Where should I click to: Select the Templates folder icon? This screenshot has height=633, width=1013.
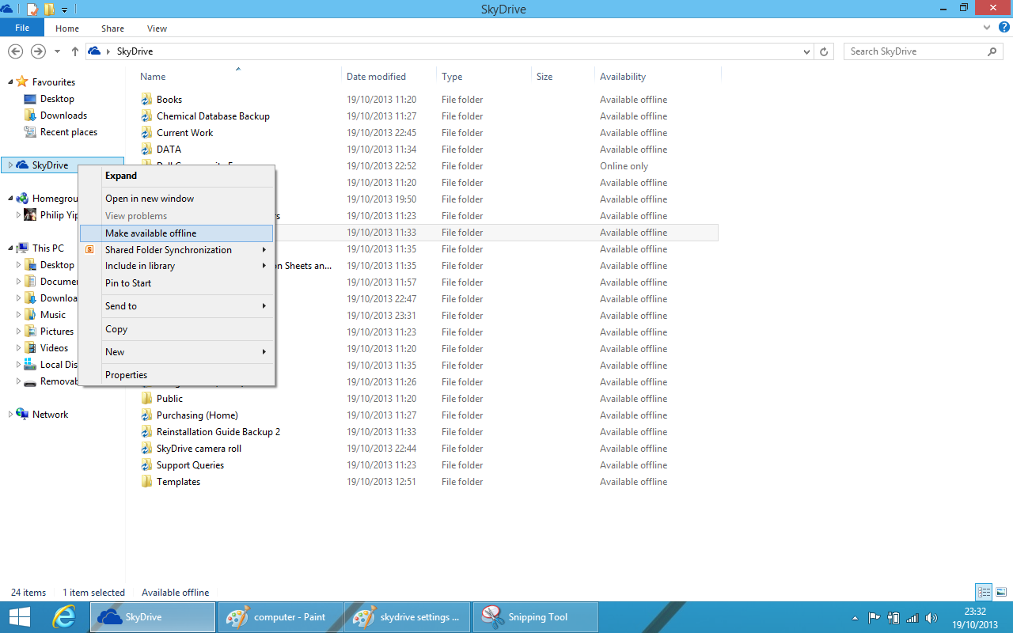[x=146, y=482]
